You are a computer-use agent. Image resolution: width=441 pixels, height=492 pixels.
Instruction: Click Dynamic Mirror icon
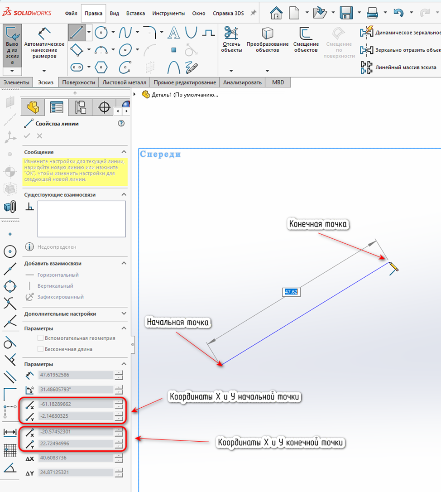(x=366, y=32)
